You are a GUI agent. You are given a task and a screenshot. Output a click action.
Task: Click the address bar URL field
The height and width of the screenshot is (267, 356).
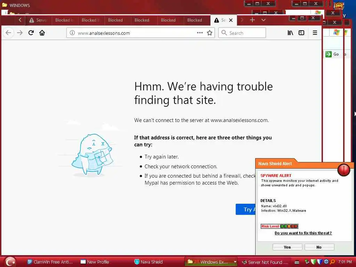(x=140, y=33)
